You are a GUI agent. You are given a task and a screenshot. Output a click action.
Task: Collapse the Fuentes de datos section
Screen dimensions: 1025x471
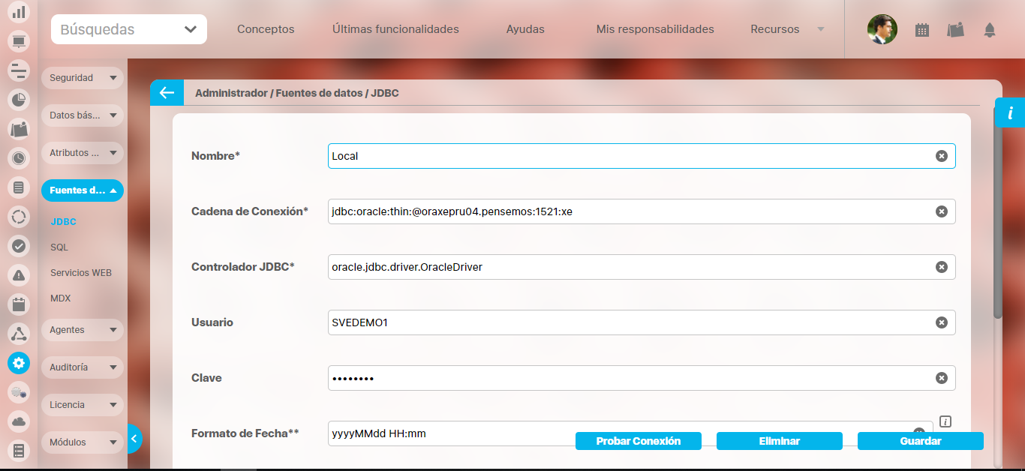(82, 190)
